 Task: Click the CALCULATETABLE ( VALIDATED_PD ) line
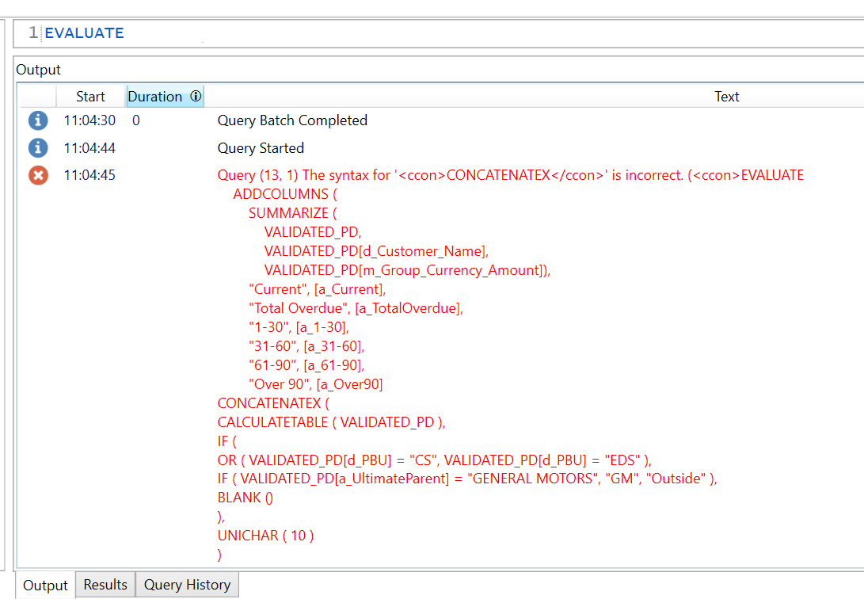[x=331, y=422]
